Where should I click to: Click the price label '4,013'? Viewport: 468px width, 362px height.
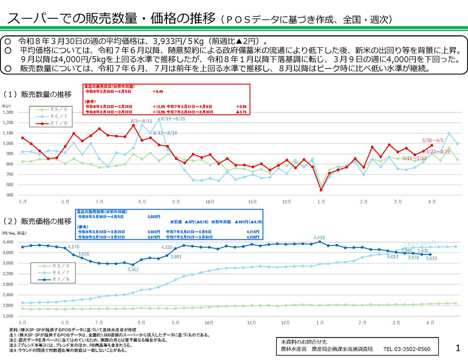click(x=393, y=257)
